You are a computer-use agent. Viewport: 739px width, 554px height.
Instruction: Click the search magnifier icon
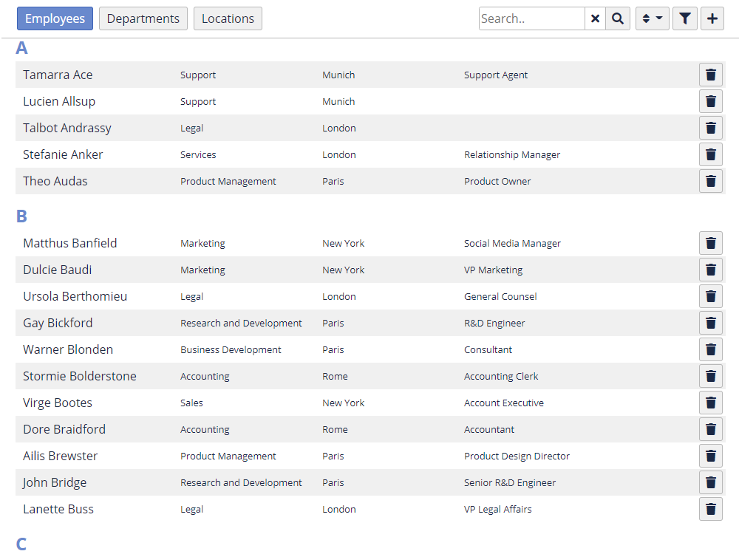click(617, 18)
